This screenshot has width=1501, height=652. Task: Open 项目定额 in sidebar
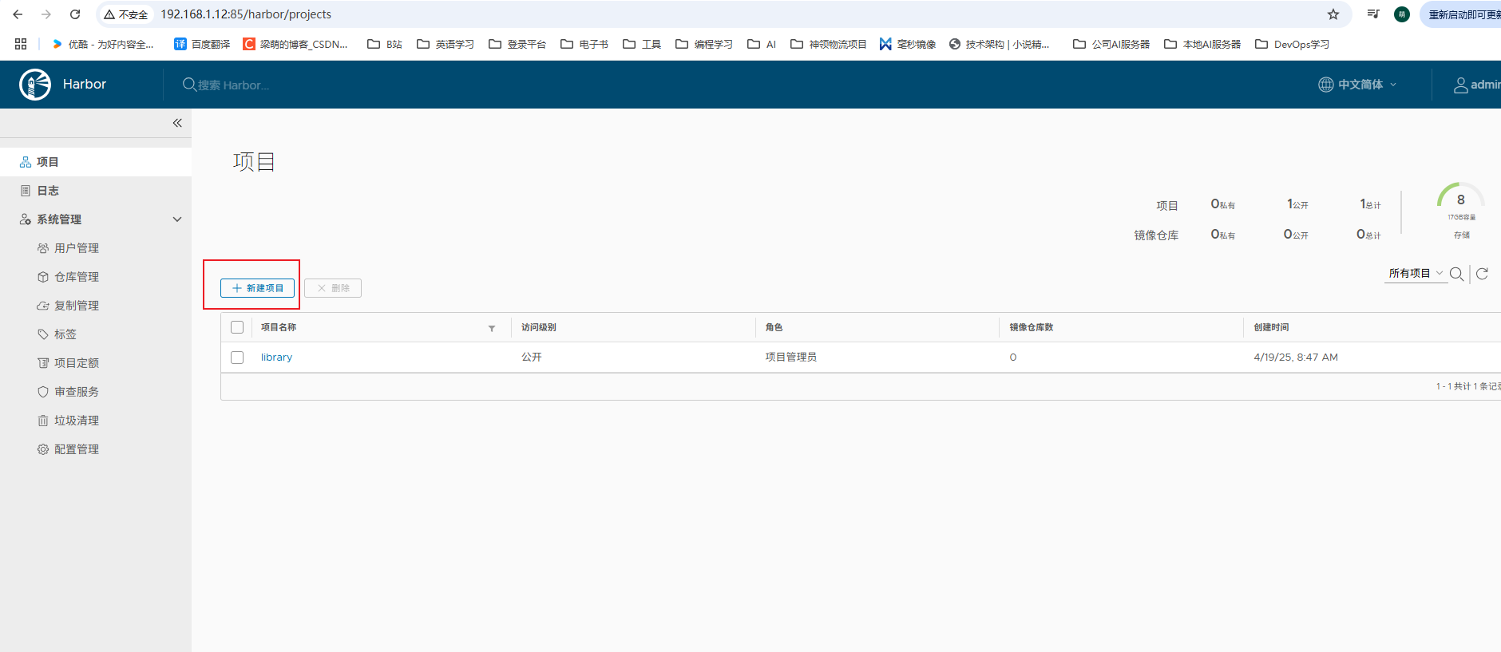77,363
